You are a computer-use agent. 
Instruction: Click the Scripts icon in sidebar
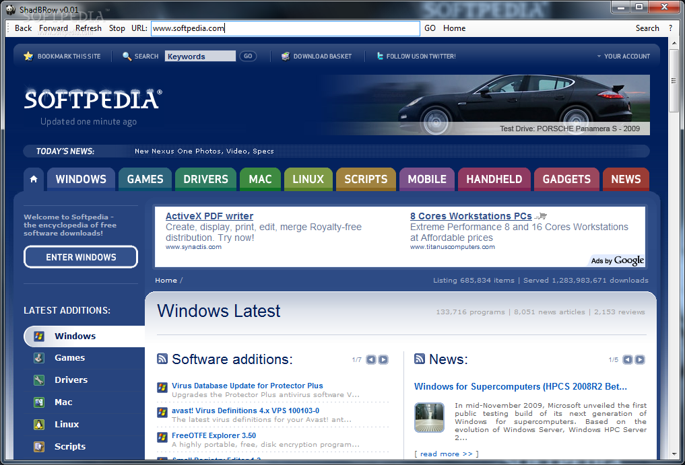click(x=39, y=446)
